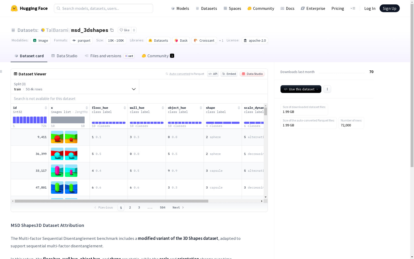Click the Embed button
This screenshot has width=414, height=259.
229,74
